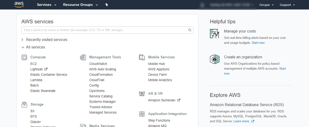309x127 pixels.
Task: Expand Recently visited services section
Action: [x=44, y=40]
